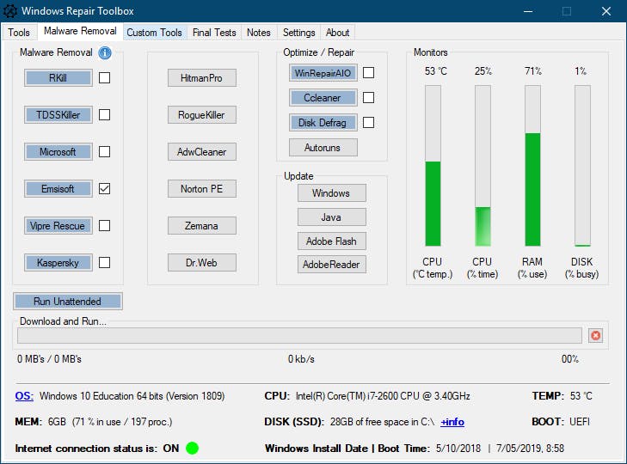Click the 6GB memory usage text
This screenshot has height=464, width=627.
(110, 422)
